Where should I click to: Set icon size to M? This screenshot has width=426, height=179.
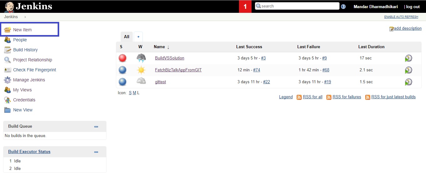point(134,93)
